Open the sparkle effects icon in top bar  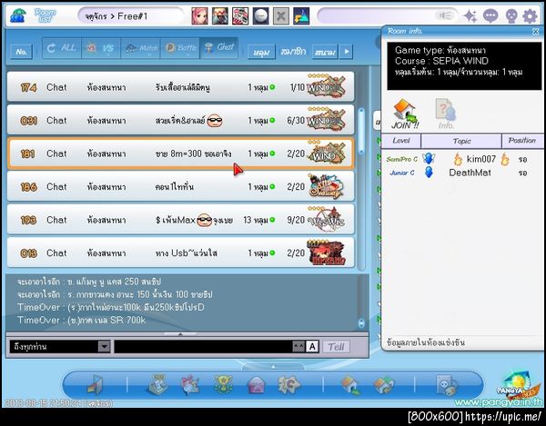(470, 16)
